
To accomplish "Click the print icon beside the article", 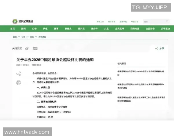I will click(x=19, y=83).
